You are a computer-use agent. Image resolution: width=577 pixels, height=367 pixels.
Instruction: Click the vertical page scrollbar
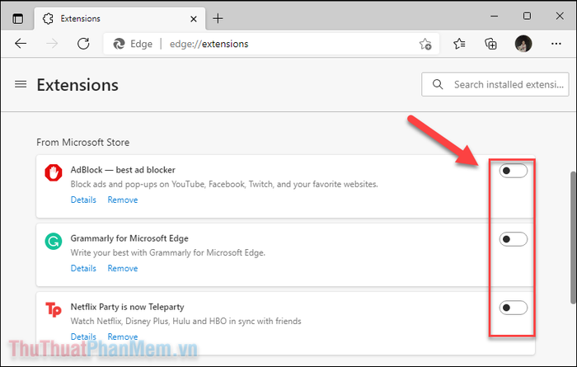click(x=573, y=238)
